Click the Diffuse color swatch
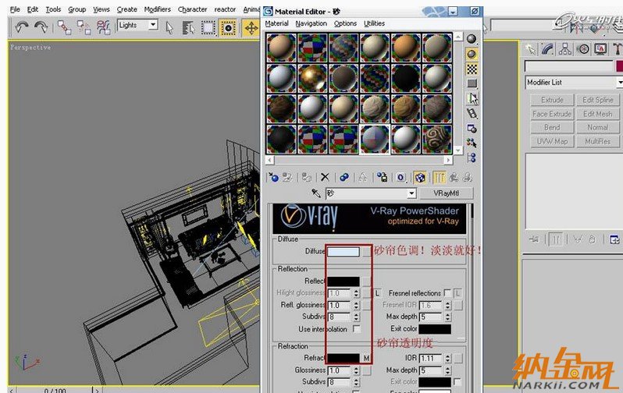The width and height of the screenshot is (623, 393). [x=344, y=252]
